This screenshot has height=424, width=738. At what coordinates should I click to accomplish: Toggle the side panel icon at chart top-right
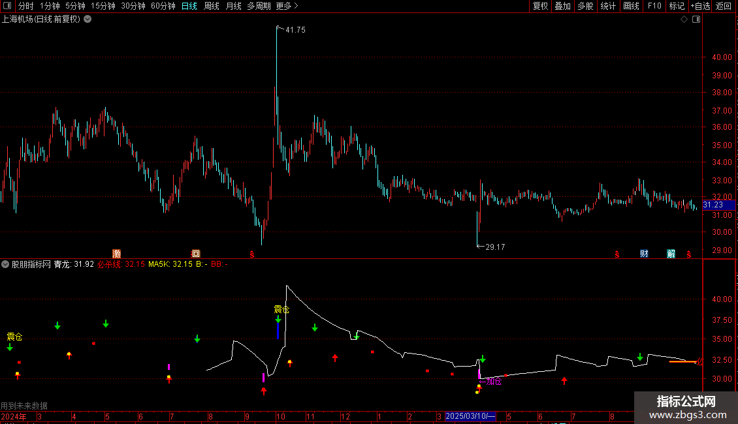pos(696,20)
